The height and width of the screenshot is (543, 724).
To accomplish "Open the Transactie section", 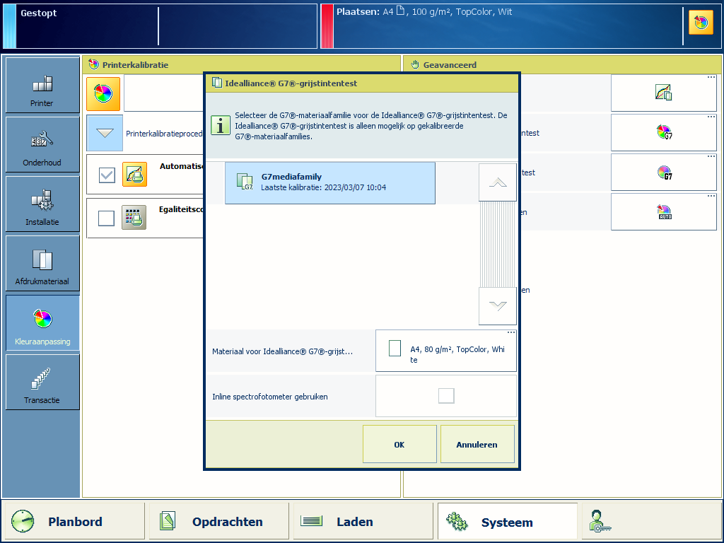I will click(42, 383).
